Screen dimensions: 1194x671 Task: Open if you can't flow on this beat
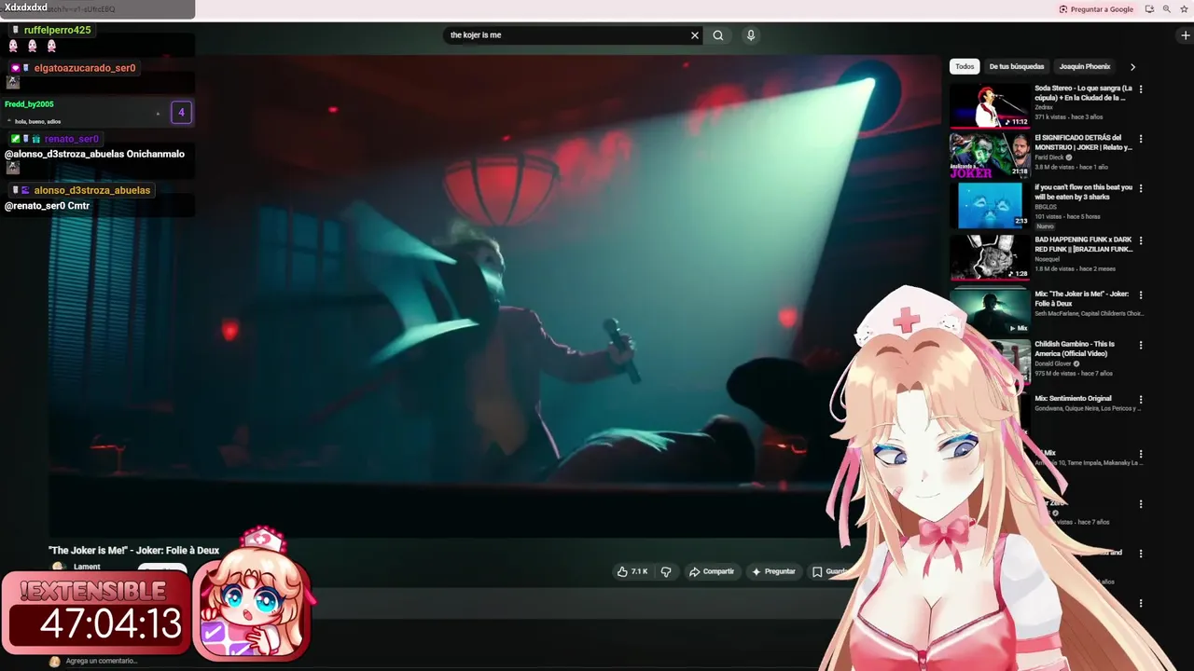[1083, 192]
